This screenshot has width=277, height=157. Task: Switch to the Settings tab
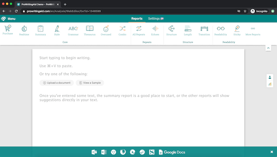156,19
